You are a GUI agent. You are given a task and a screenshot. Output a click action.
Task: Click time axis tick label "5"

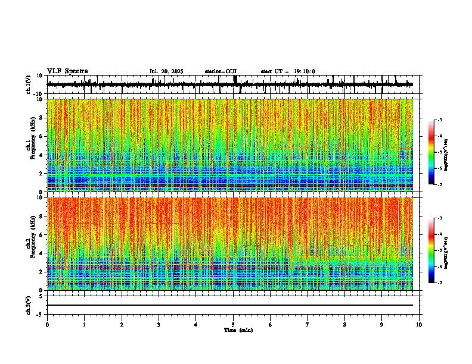tap(233, 325)
